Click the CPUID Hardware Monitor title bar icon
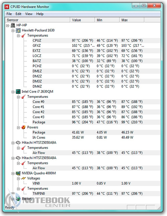 7,7
